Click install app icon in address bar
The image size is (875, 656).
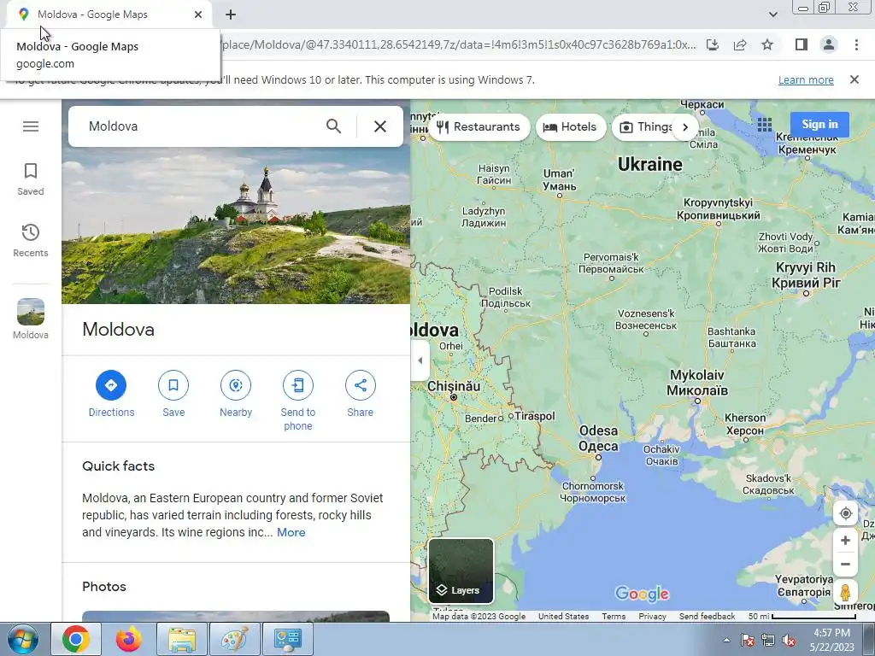pos(713,44)
